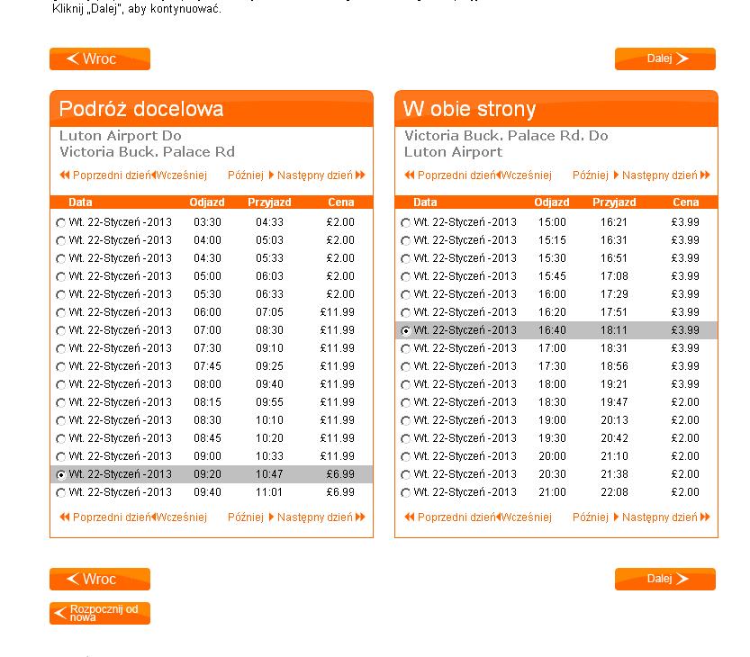Select outbound 05:00 departure radio button

tap(60, 277)
